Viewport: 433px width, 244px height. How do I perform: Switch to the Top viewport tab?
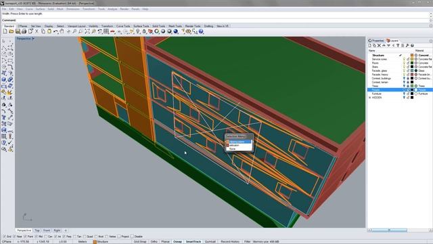[37, 230]
